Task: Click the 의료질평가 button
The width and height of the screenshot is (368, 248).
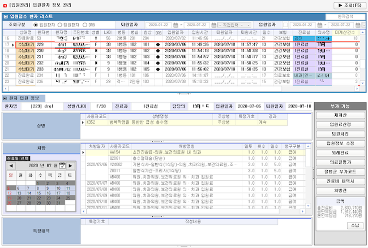Action: [x=340, y=162]
